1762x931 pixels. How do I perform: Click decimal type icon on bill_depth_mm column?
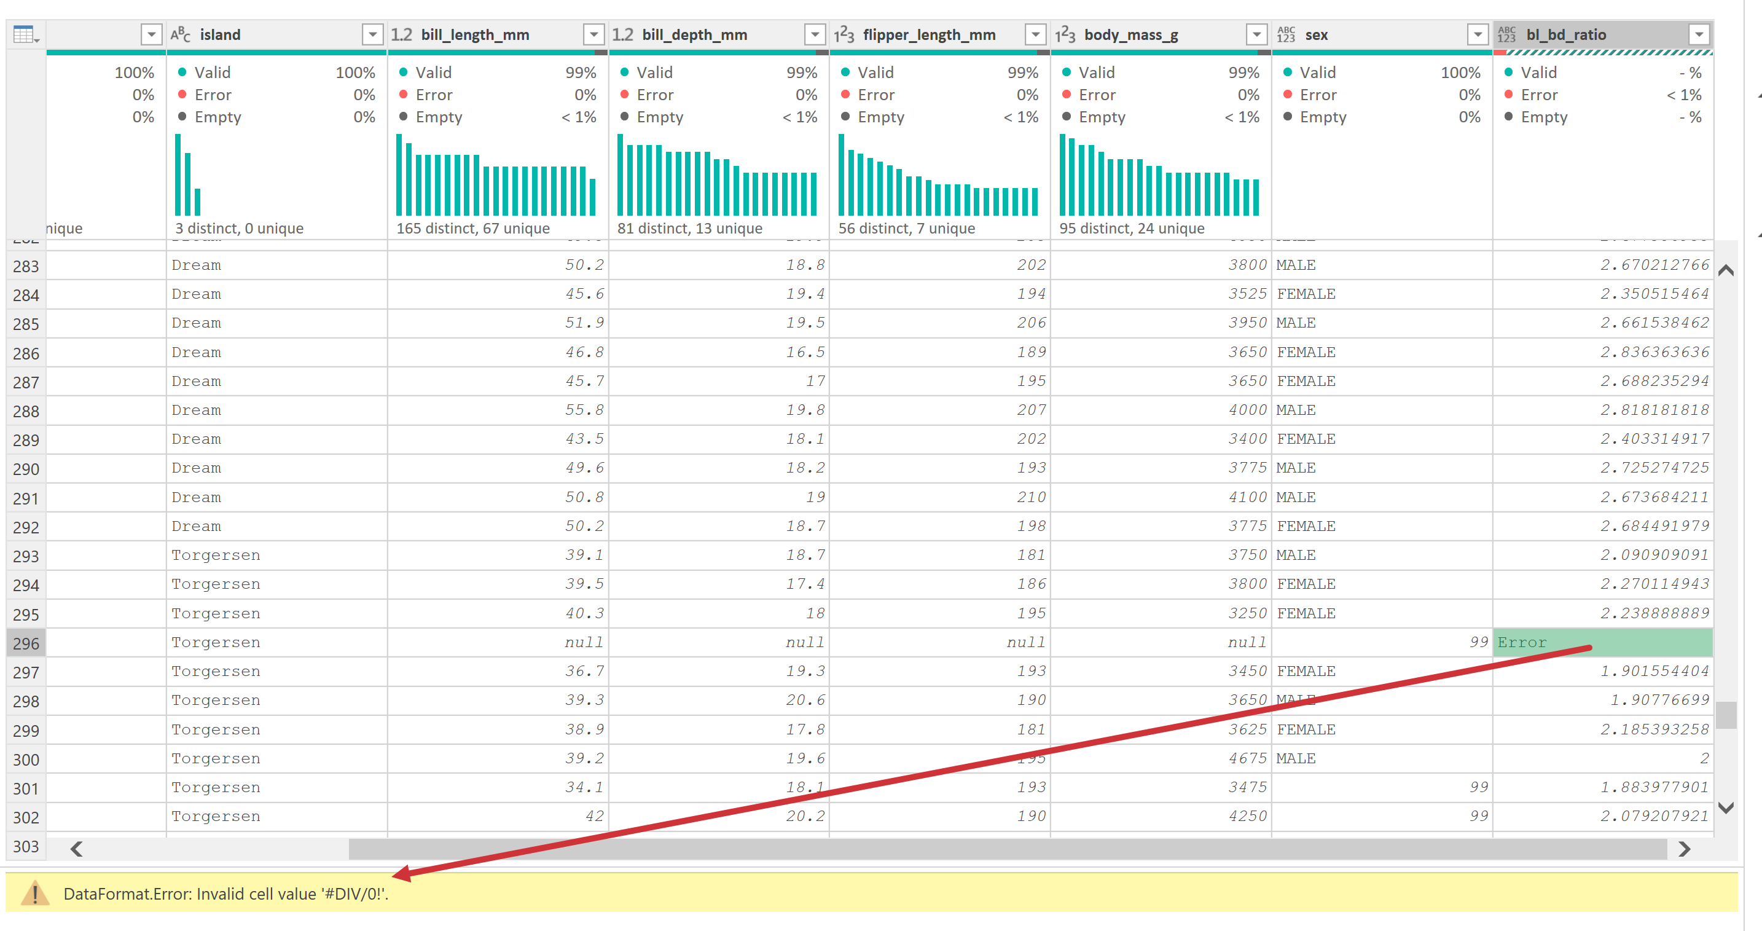point(622,35)
